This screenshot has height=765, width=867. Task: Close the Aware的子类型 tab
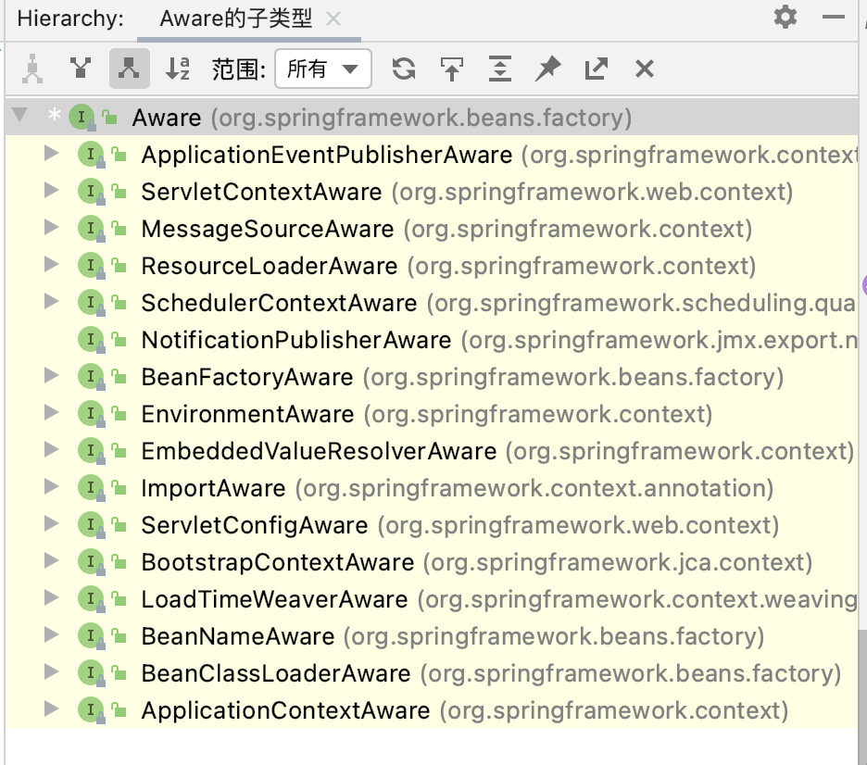point(333,19)
